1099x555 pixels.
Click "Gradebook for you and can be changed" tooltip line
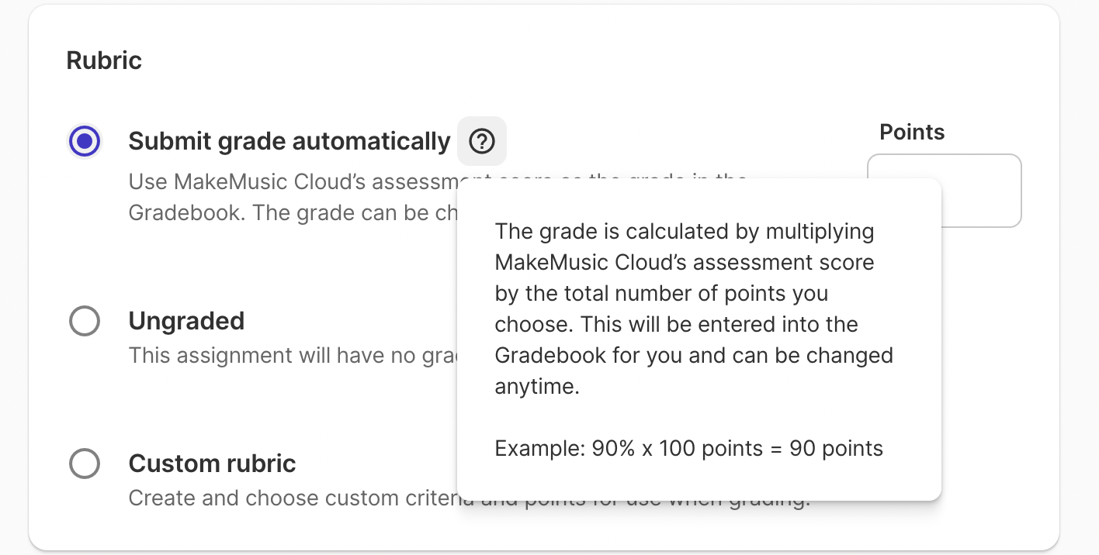693,356
